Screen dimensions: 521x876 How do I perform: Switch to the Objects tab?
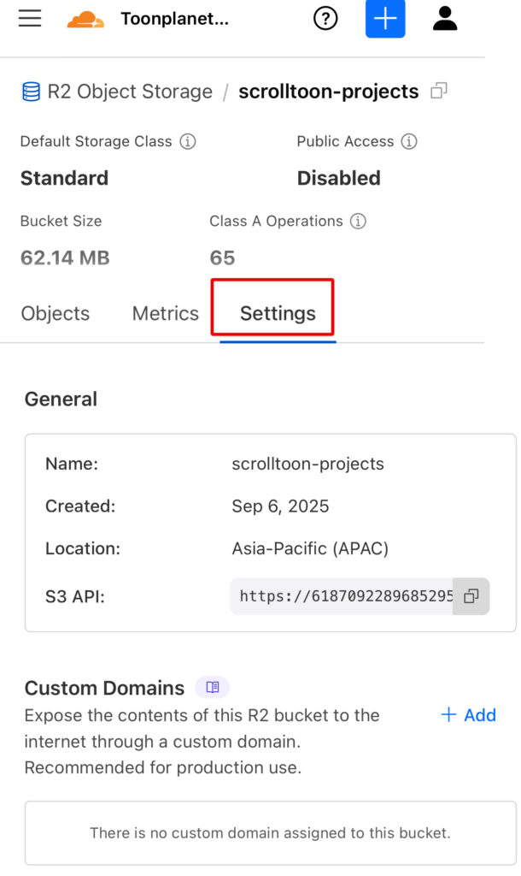(56, 314)
